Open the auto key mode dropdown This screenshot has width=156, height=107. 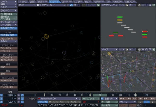click(x=111, y=98)
